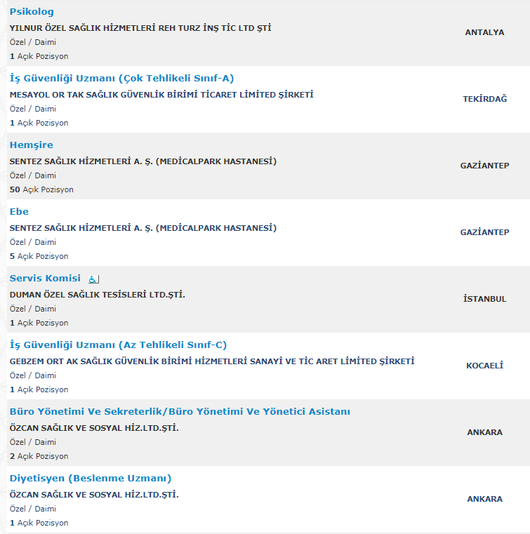Open Diyetisyen (Beslenme Uzmanı) job listing
530x534 pixels.
(x=91, y=478)
